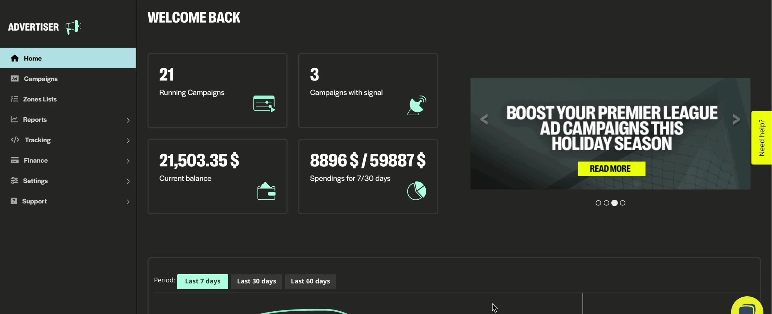This screenshot has height=314, width=772.
Task: Click the Finance credit card icon
Action: click(x=14, y=160)
